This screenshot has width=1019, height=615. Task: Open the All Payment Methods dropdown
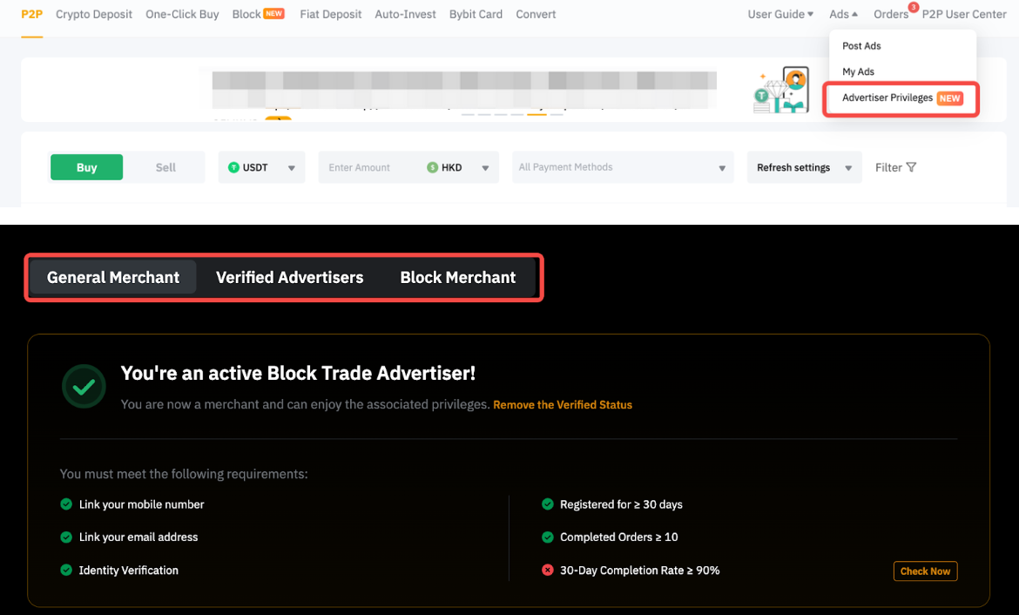(x=621, y=167)
